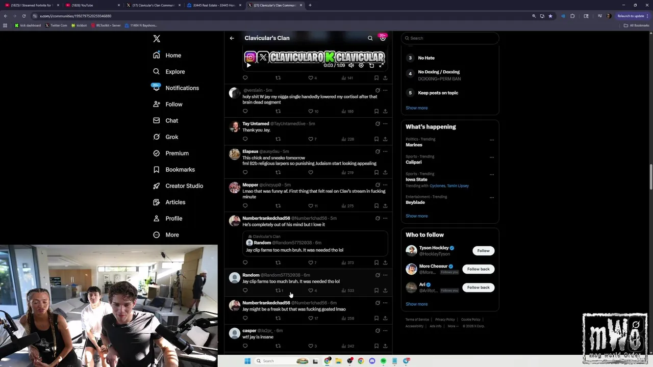The height and width of the screenshot is (367, 653).
Task: Open Explore in sidebar
Action: [169, 72]
